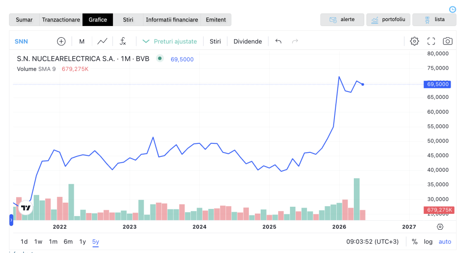Viewport: 461px width, 253px height.
Task: Open the indicators fx icon
Action: coord(123,41)
